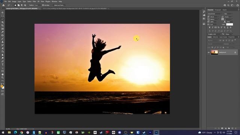The height and width of the screenshot is (135, 240).
Task: Click the Character panel text color swatch
Action: click(229, 24)
